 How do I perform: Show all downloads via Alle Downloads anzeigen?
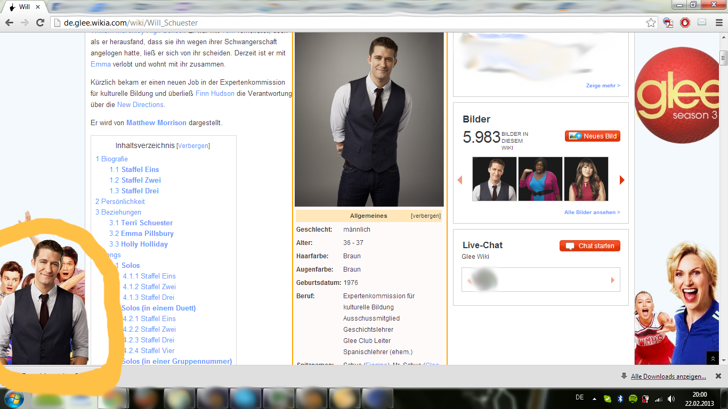668,377
